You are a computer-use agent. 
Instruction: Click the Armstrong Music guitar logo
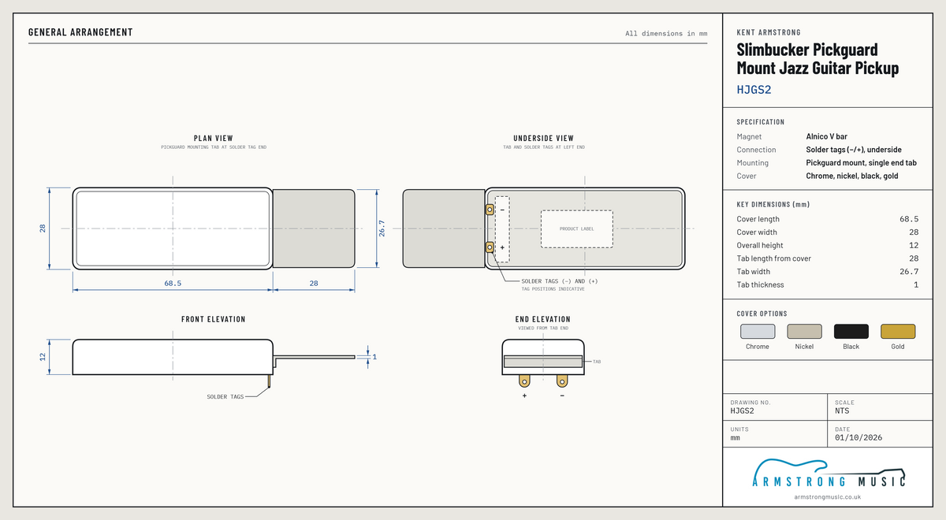(827, 474)
